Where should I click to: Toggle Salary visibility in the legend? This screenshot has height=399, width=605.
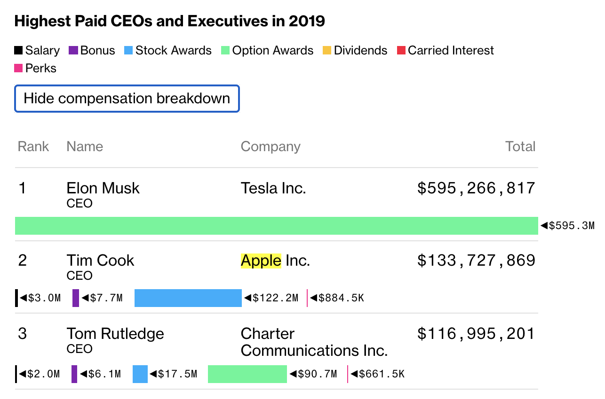[x=18, y=50]
